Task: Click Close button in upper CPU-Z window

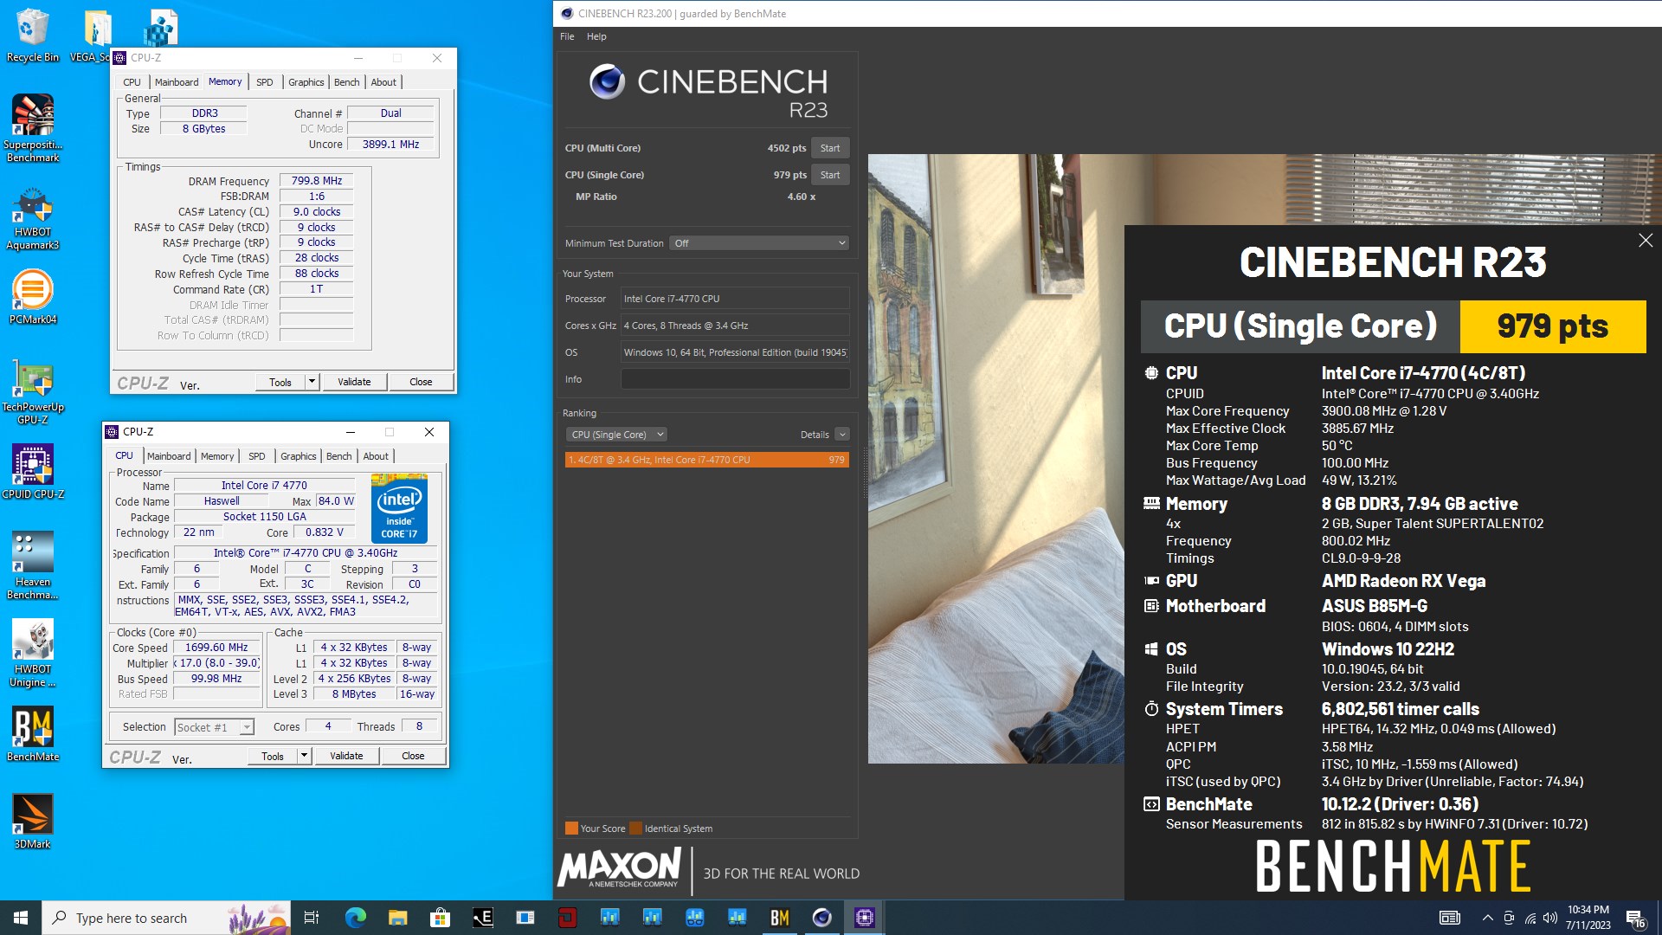Action: (x=421, y=382)
